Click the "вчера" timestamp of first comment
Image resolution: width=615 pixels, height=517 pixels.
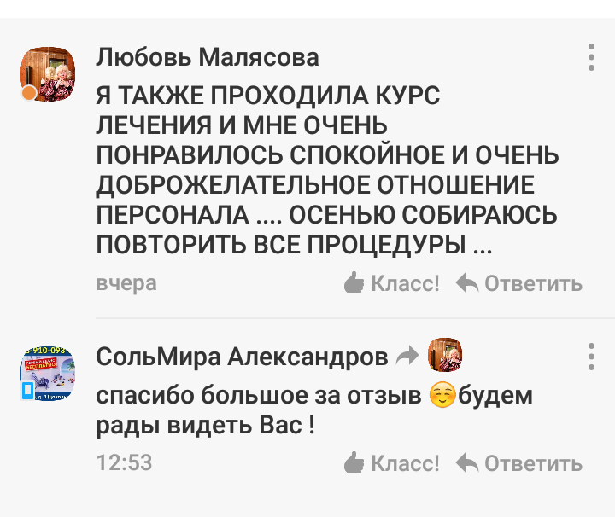pos(126,282)
